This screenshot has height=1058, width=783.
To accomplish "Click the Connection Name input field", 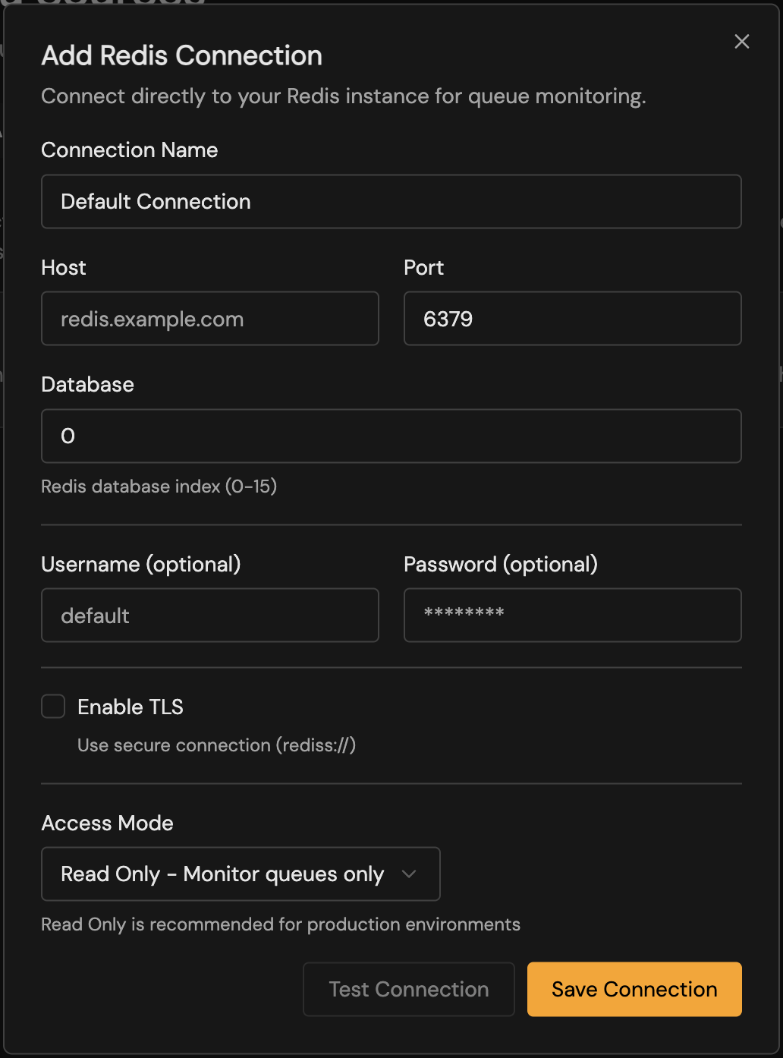I will pos(391,201).
